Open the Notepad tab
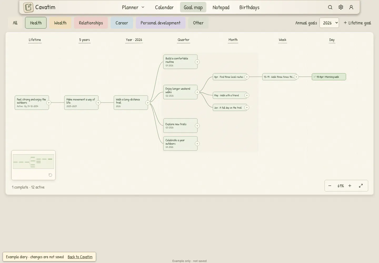 [x=221, y=7]
